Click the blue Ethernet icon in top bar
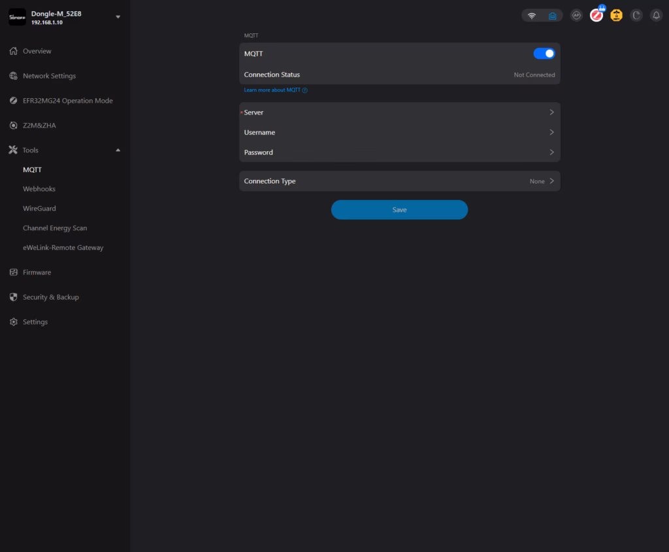 click(x=552, y=16)
